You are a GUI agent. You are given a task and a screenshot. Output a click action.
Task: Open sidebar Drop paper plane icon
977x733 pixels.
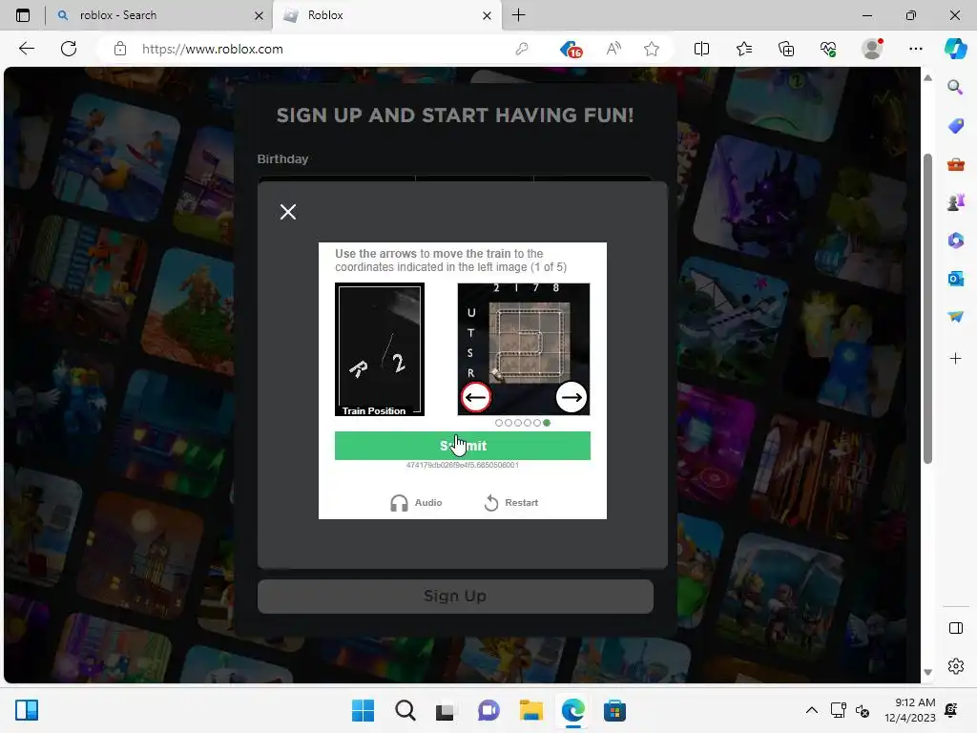(955, 317)
